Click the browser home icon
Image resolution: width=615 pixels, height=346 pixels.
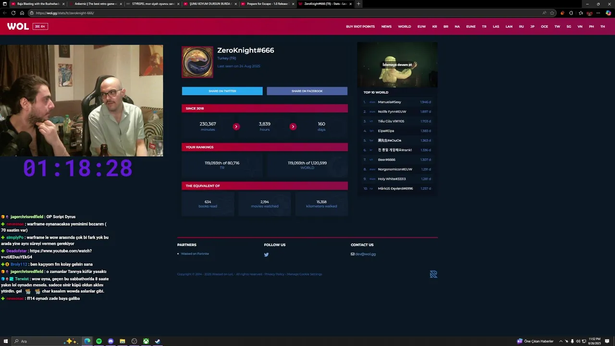(22, 13)
